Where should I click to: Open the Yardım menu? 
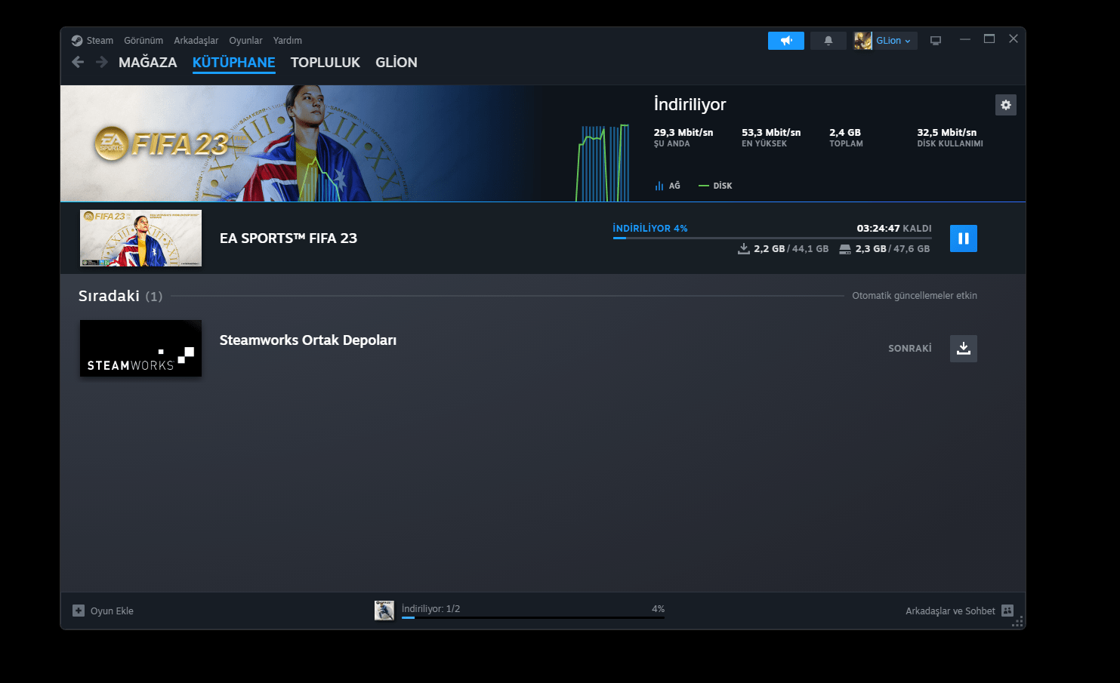click(x=288, y=41)
